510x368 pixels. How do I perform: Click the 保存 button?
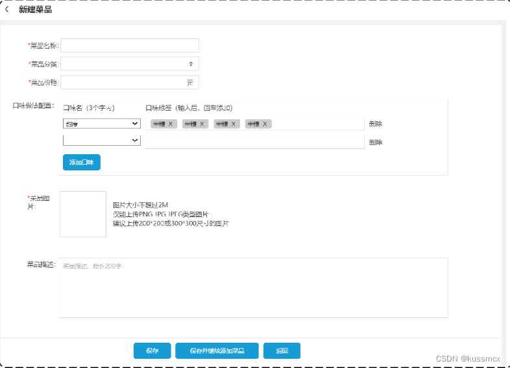click(152, 351)
